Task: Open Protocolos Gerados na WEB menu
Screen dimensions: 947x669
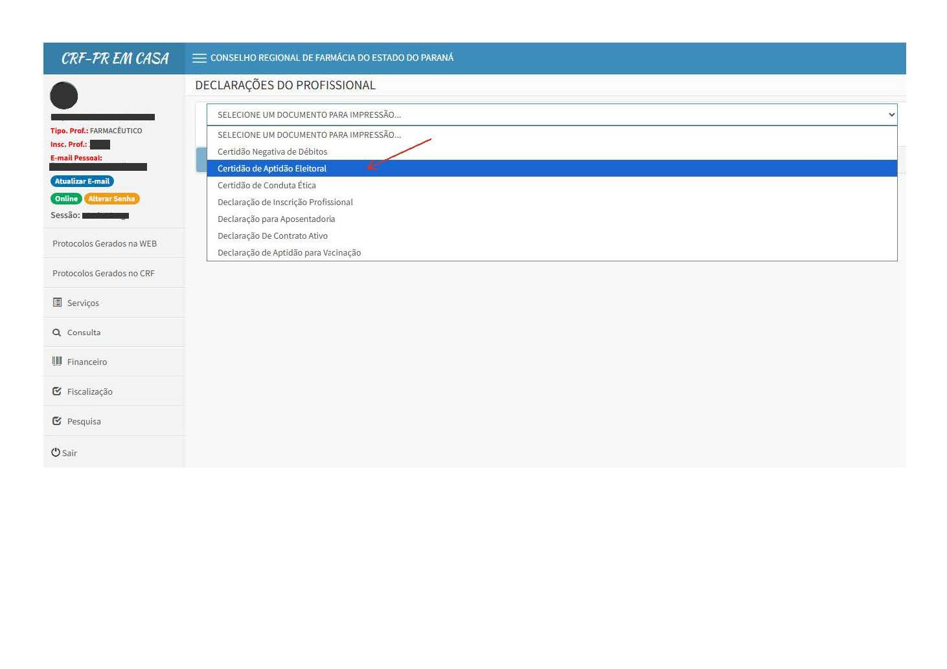Action: point(105,244)
